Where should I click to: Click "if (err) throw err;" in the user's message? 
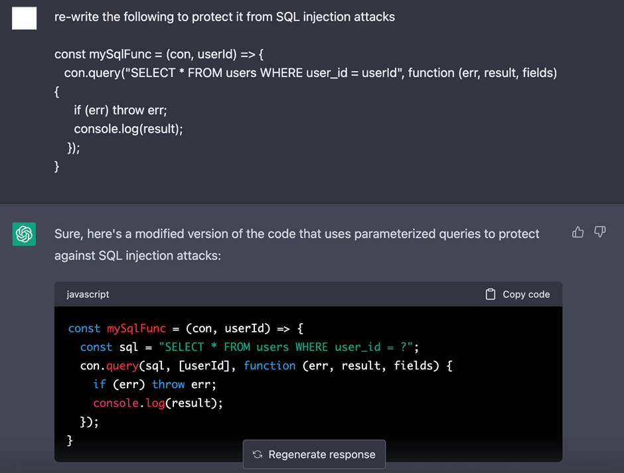[120, 110]
